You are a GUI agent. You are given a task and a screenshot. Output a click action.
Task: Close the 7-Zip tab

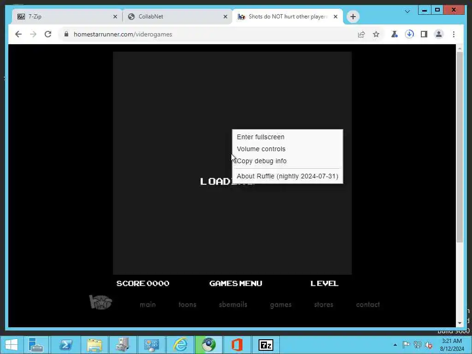pos(115,17)
